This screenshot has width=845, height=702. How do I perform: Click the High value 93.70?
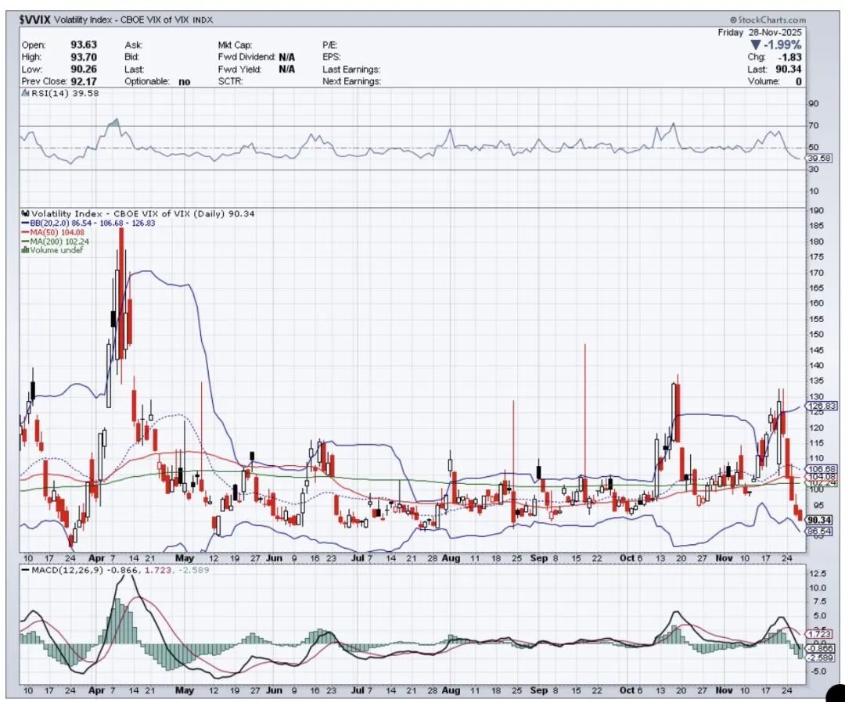(84, 57)
